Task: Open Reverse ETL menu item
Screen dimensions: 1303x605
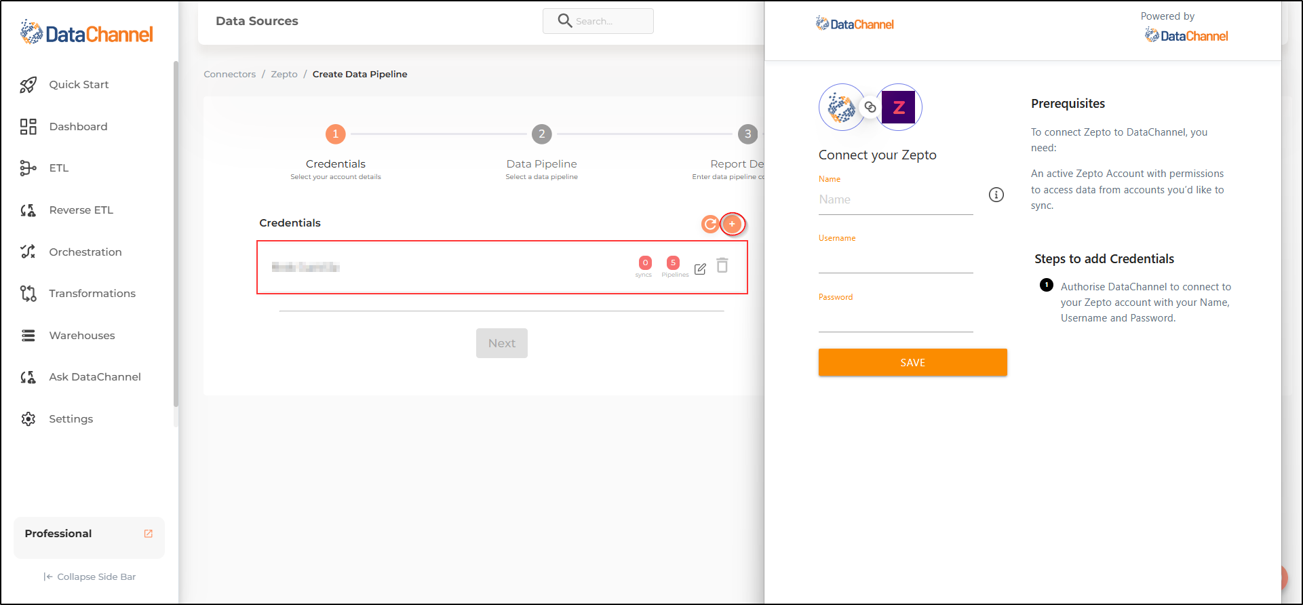Action: point(81,210)
